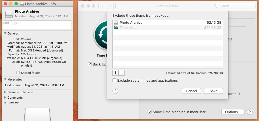Click the Photo Archive name in Info header
Viewport: 259px width, 121px height.
[27, 11]
